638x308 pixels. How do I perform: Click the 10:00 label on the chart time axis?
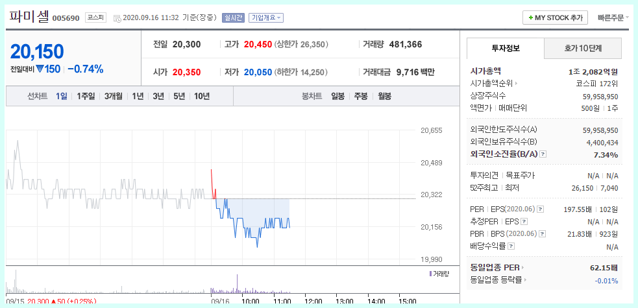(x=251, y=302)
